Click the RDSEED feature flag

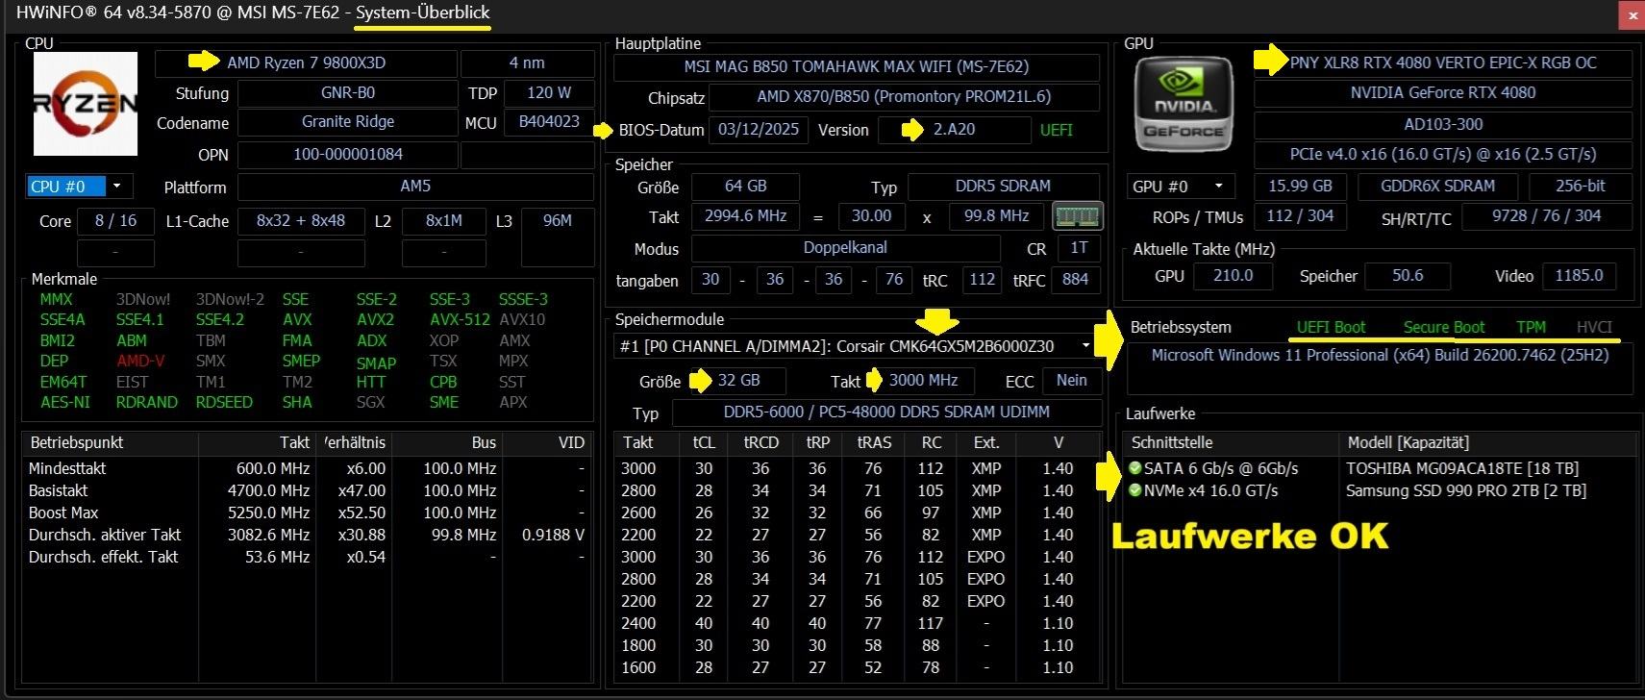point(224,403)
